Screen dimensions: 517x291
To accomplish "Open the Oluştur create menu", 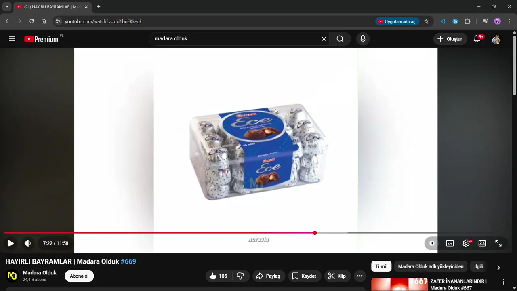I will click(450, 39).
